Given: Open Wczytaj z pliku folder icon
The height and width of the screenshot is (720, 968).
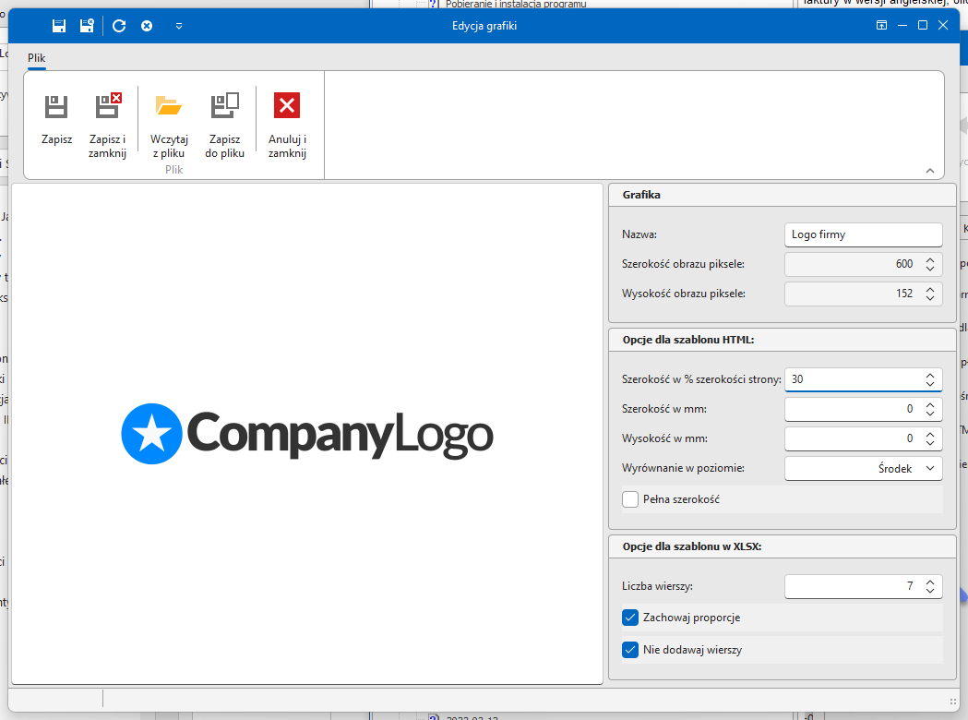Looking at the screenshot, I should (169, 107).
